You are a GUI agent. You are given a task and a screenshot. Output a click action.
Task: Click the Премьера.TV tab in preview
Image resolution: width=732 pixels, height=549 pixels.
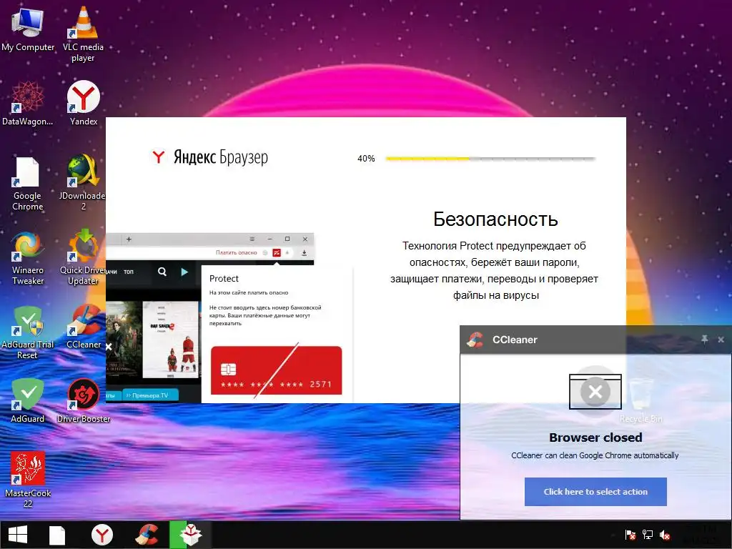pos(150,395)
